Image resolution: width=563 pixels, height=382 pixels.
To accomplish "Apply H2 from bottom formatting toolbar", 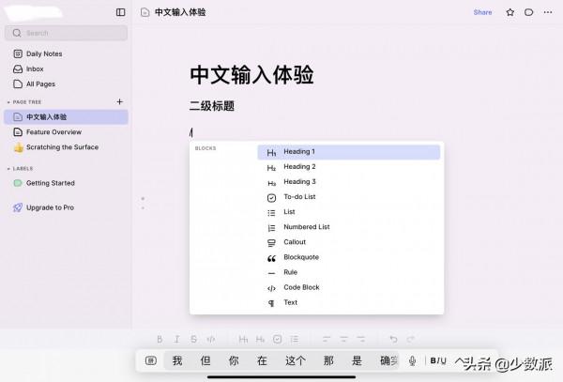I will [260, 339].
